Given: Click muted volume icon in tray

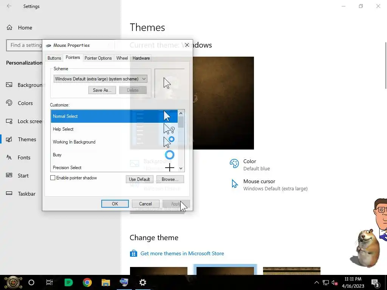Looking at the screenshot, I should coord(335,282).
